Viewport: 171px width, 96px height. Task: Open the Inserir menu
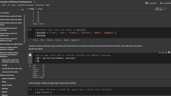14,5
